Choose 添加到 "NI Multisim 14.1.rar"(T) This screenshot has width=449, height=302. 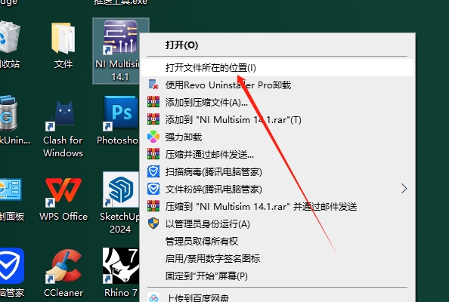click(277, 119)
